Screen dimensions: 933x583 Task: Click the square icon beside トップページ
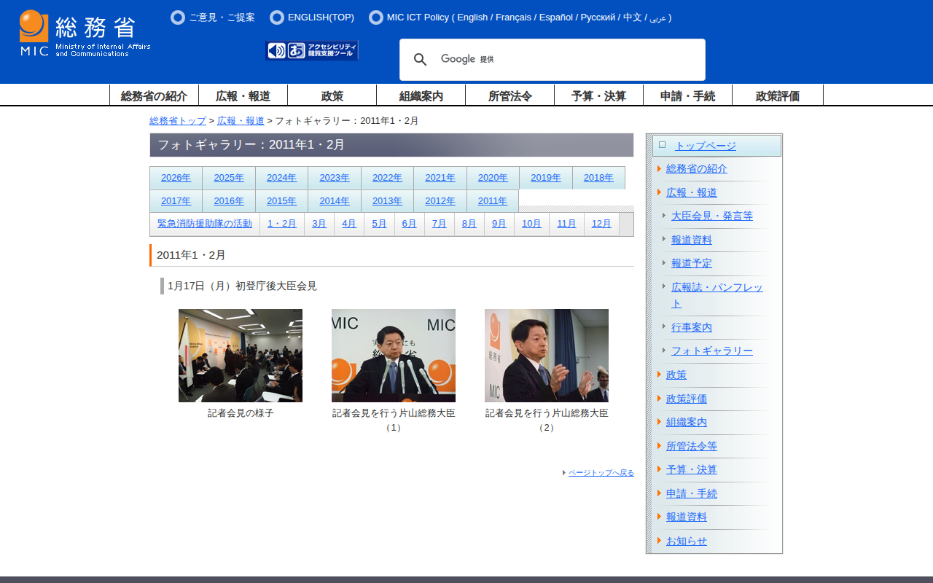662,145
